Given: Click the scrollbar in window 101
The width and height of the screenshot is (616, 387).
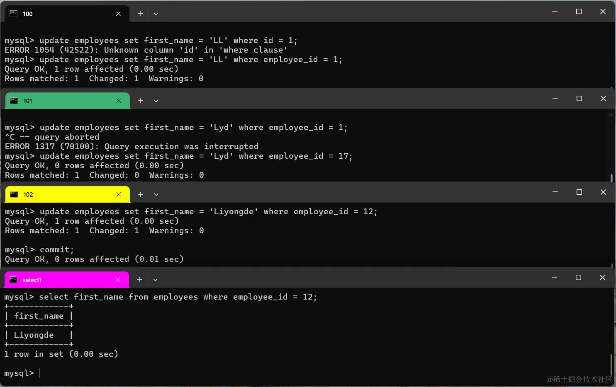Looking at the screenshot, I should [611, 177].
